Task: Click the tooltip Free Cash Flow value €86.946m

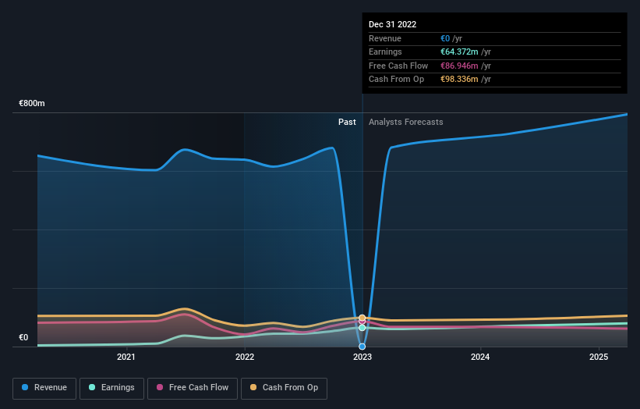Action: coord(459,66)
